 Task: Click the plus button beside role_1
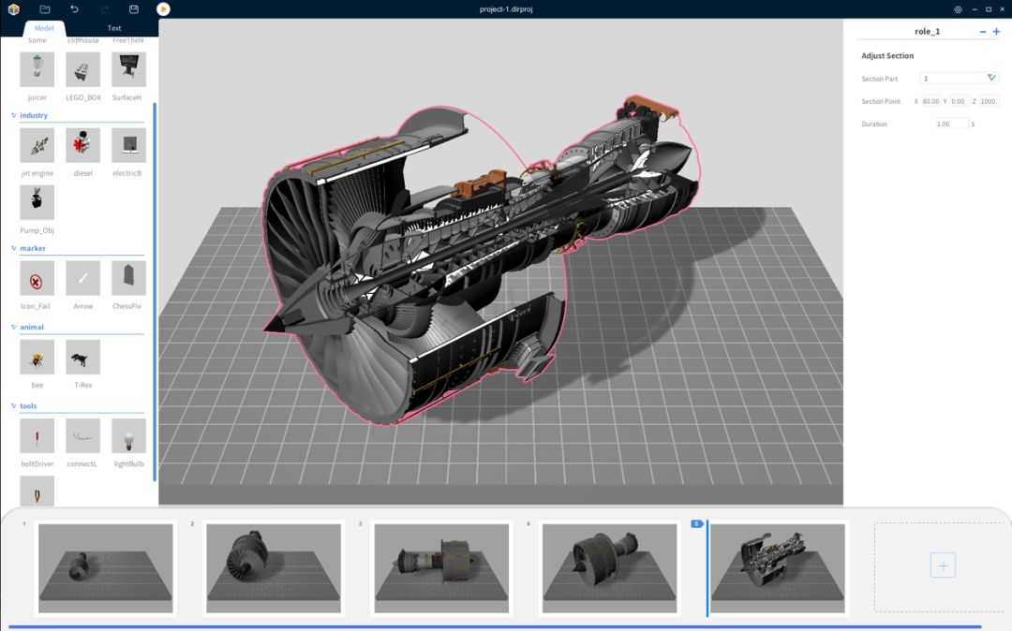click(996, 31)
